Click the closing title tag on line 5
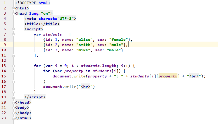This screenshot has width=218, height=124. pos(50,24)
